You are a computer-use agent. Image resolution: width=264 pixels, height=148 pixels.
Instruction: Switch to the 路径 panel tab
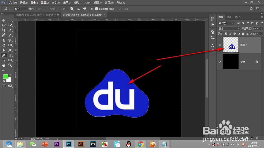pos(238,17)
